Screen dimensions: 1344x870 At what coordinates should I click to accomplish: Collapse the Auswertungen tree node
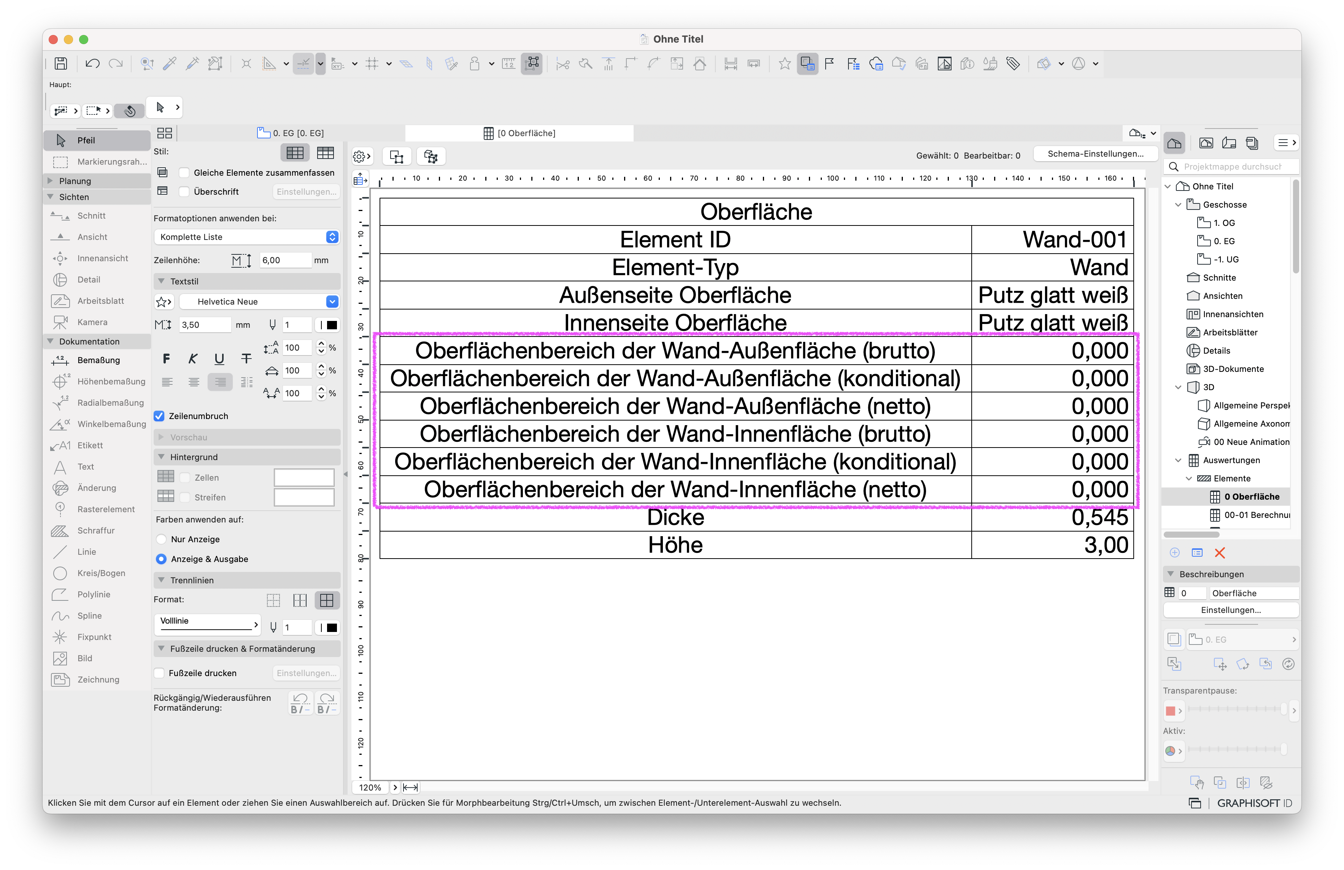(1178, 460)
